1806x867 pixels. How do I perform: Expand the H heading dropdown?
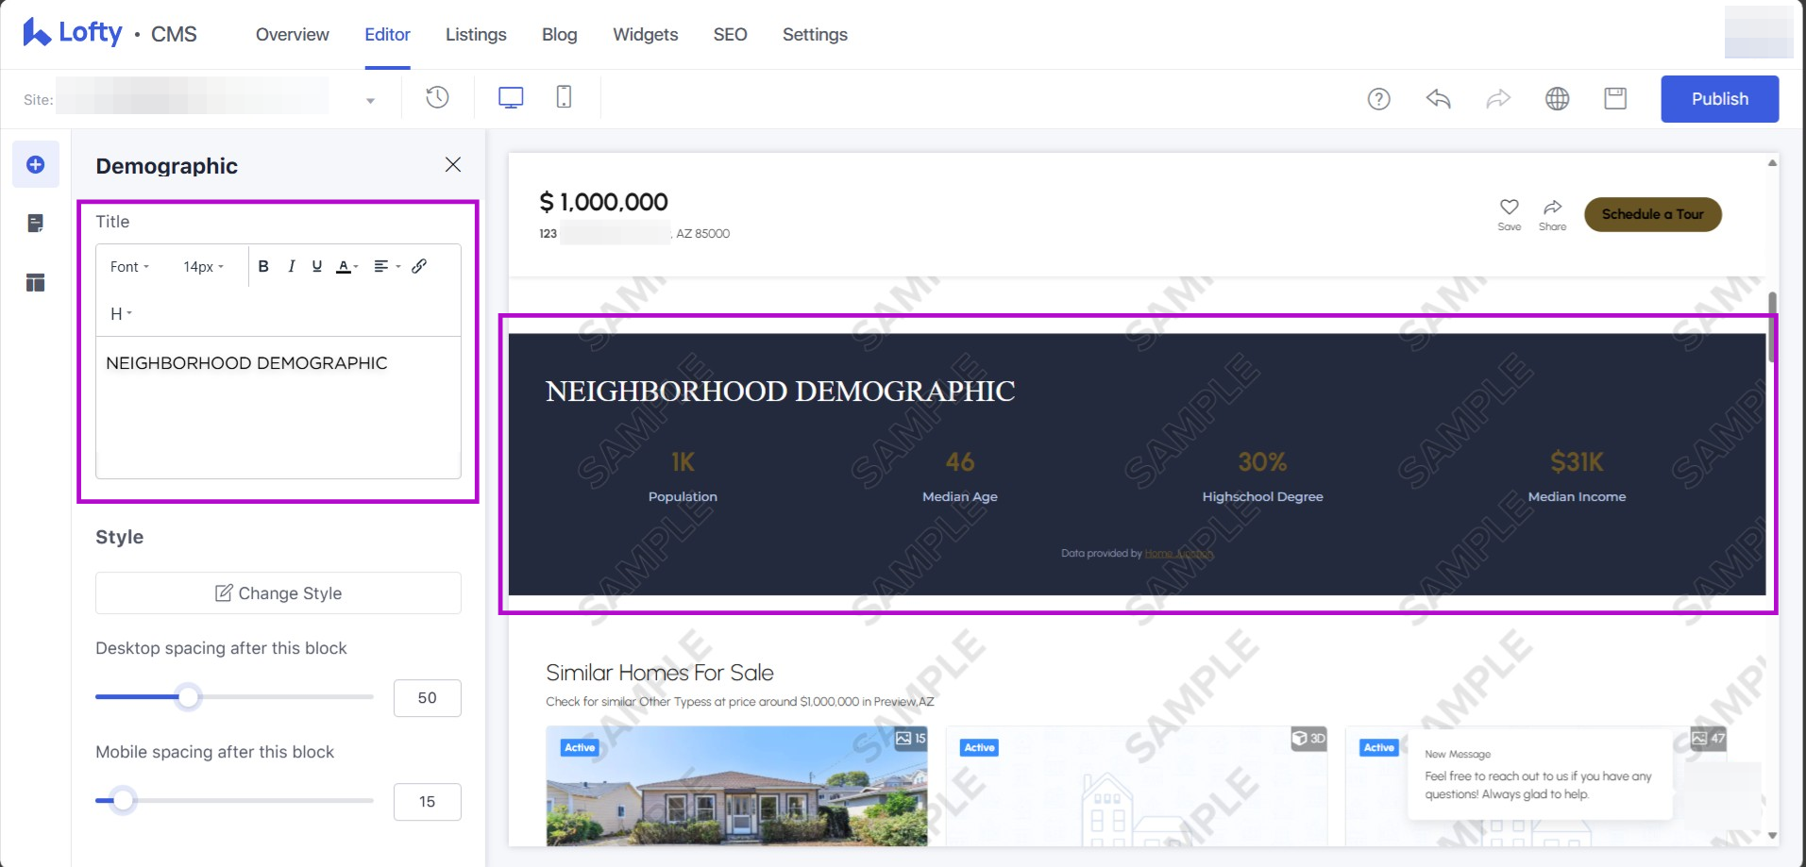pyautogui.click(x=121, y=314)
